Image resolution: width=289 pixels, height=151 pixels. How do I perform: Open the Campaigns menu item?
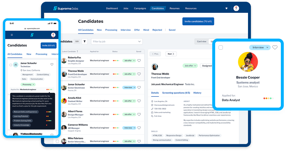[x=140, y=8]
